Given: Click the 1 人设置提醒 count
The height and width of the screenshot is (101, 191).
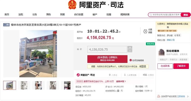Looking at the screenshot, I should pos(130,75).
